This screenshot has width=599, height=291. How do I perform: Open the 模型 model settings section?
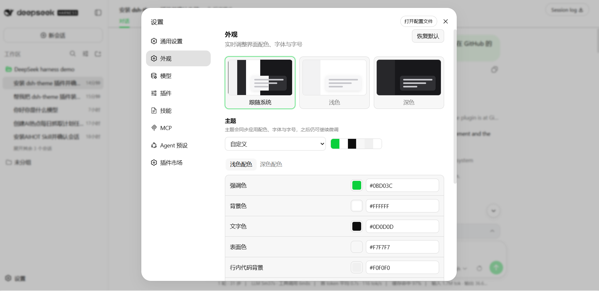click(x=178, y=76)
